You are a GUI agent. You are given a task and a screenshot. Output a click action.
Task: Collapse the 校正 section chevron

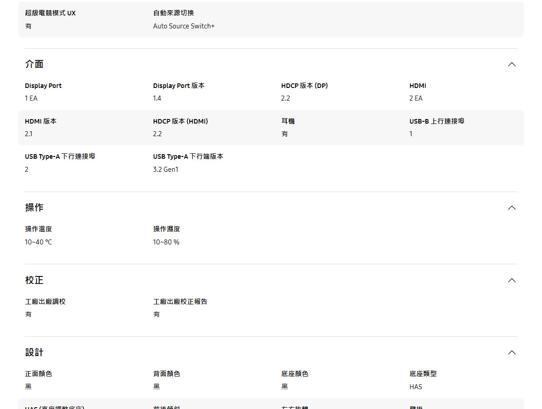(511, 280)
